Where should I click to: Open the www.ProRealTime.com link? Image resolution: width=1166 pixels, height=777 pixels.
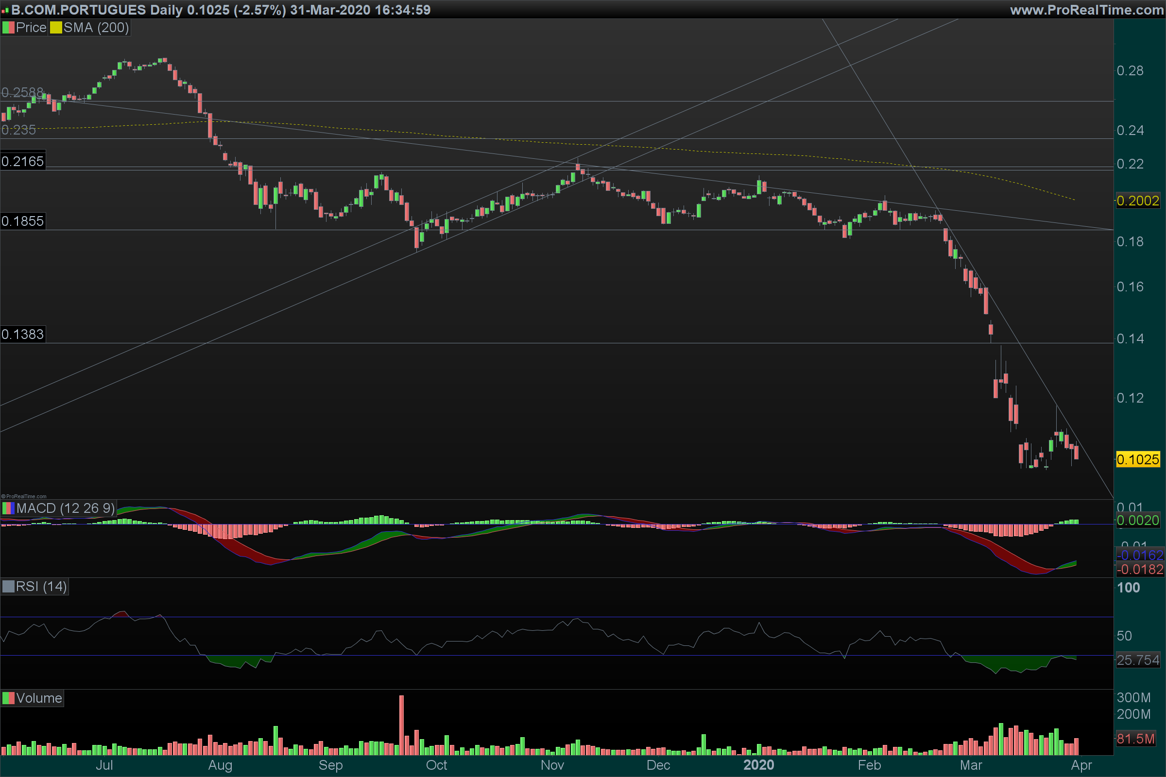(x=1087, y=10)
